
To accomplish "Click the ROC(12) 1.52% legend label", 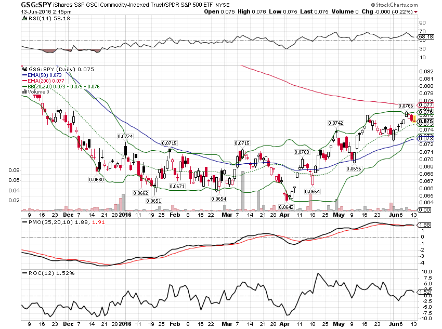I will [x=51, y=273].
